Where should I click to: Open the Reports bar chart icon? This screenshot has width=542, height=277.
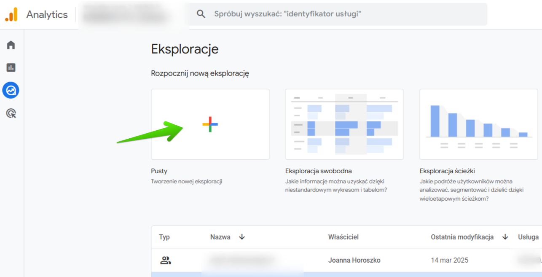[x=11, y=67]
